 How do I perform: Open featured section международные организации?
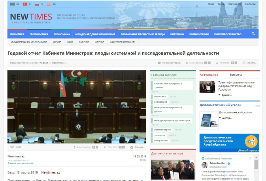click(172, 121)
